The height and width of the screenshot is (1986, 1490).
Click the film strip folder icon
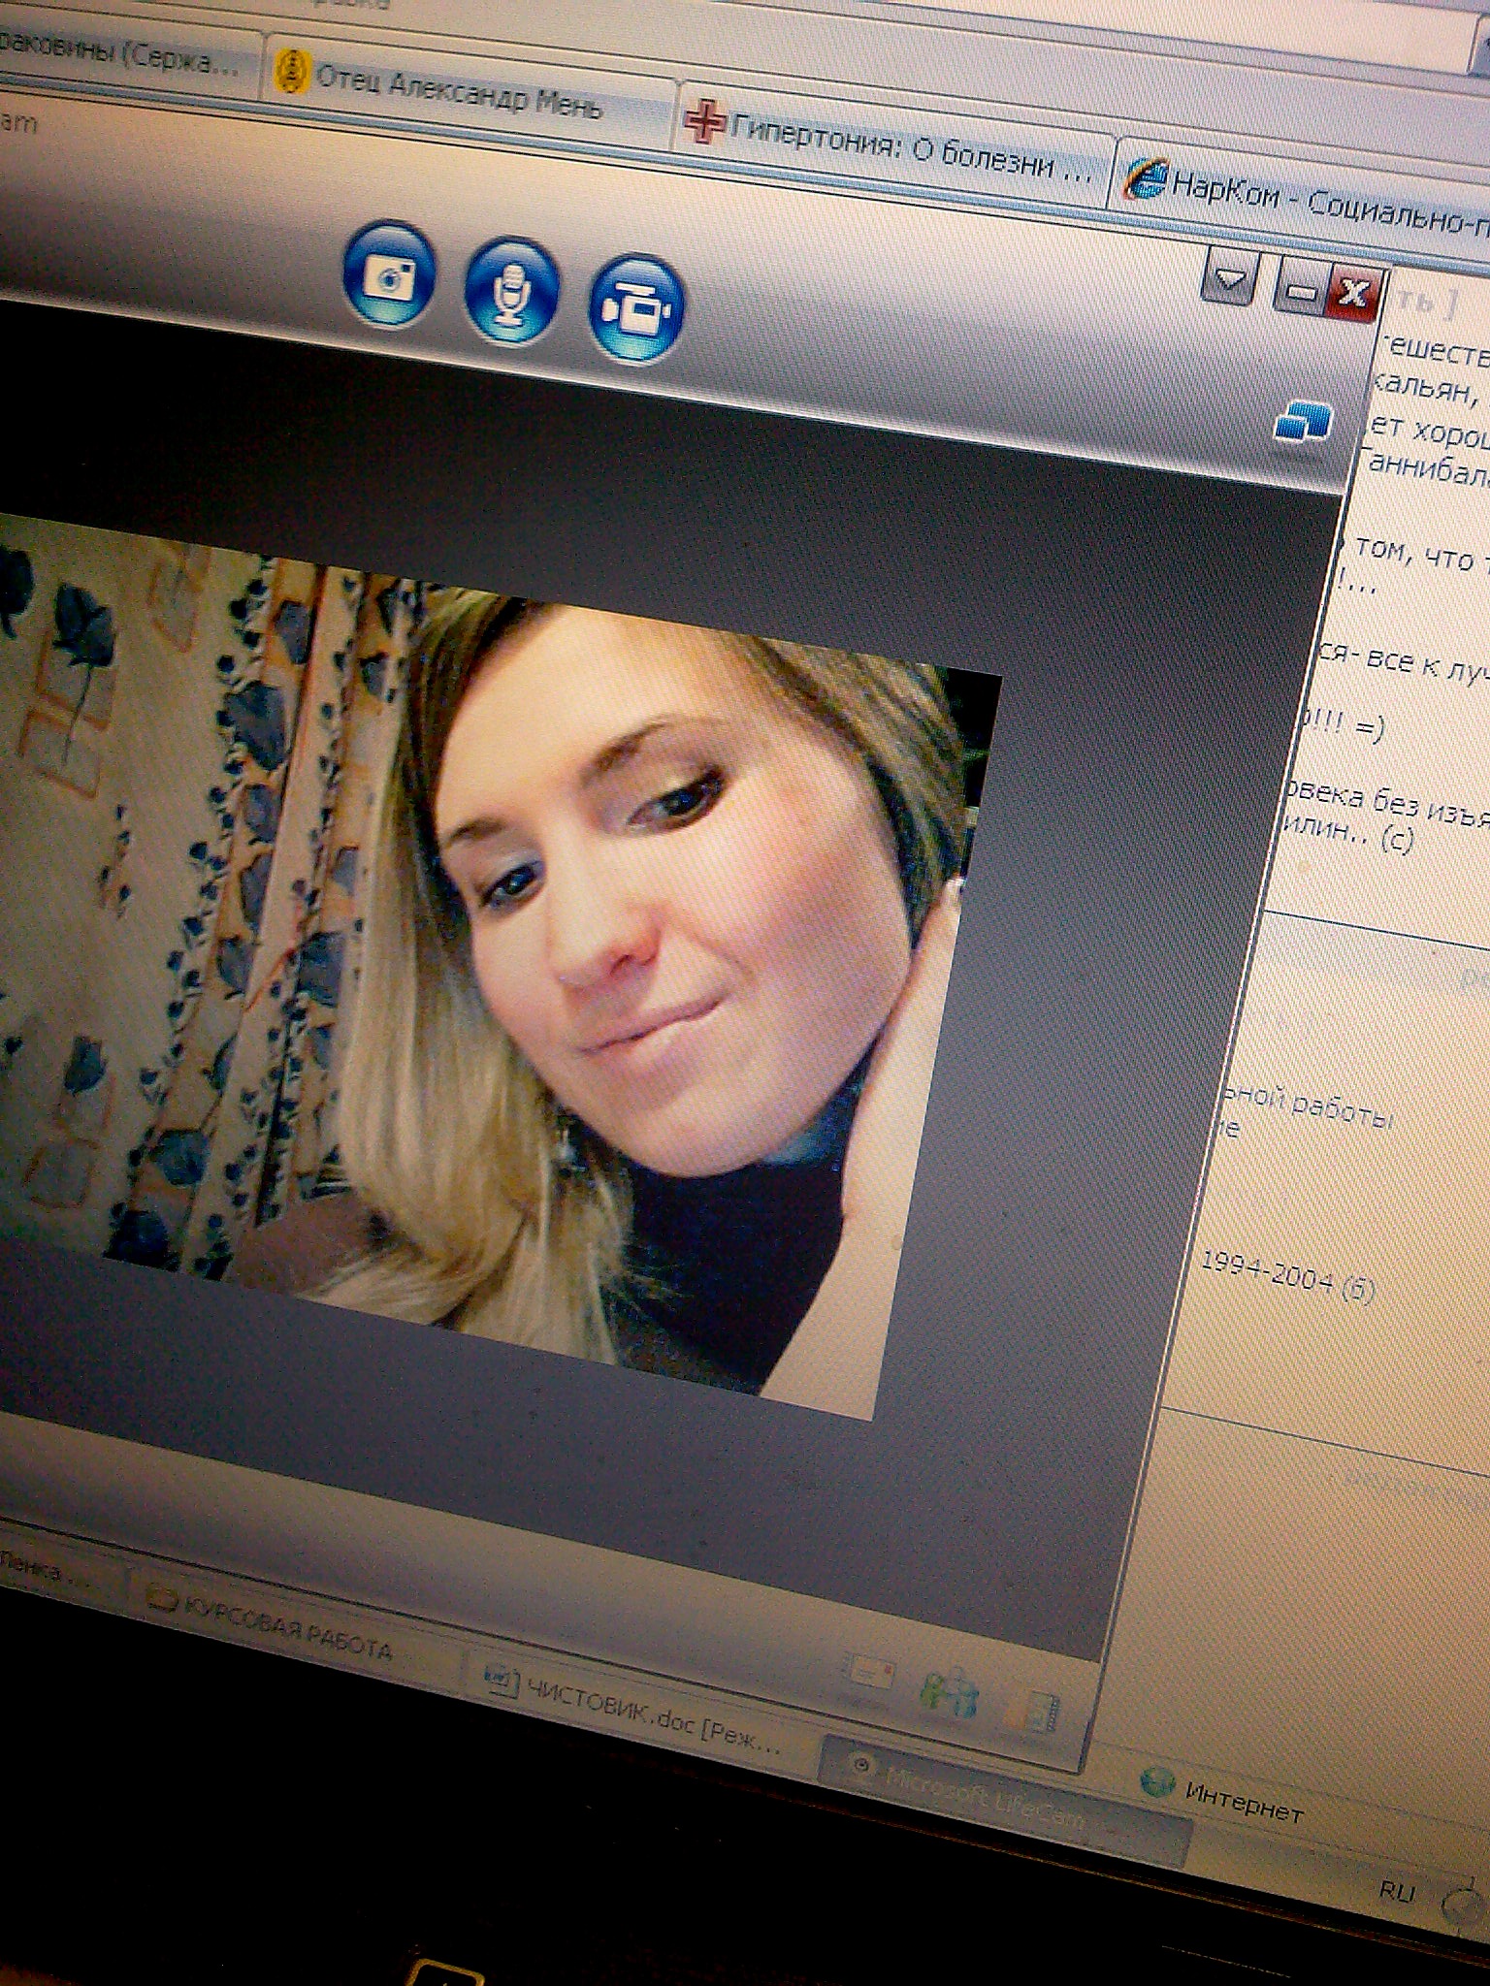click(x=1030, y=1713)
